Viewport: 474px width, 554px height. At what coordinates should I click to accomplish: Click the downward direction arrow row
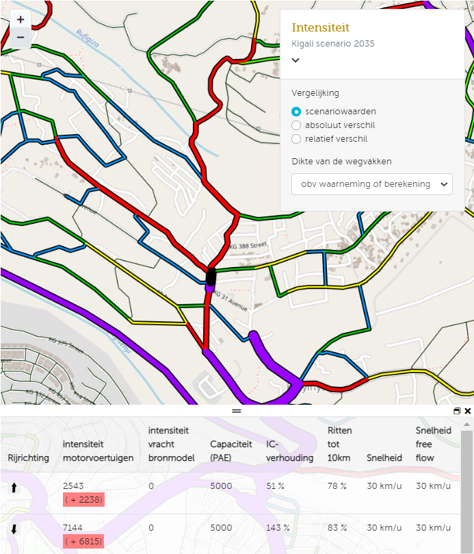click(x=14, y=529)
